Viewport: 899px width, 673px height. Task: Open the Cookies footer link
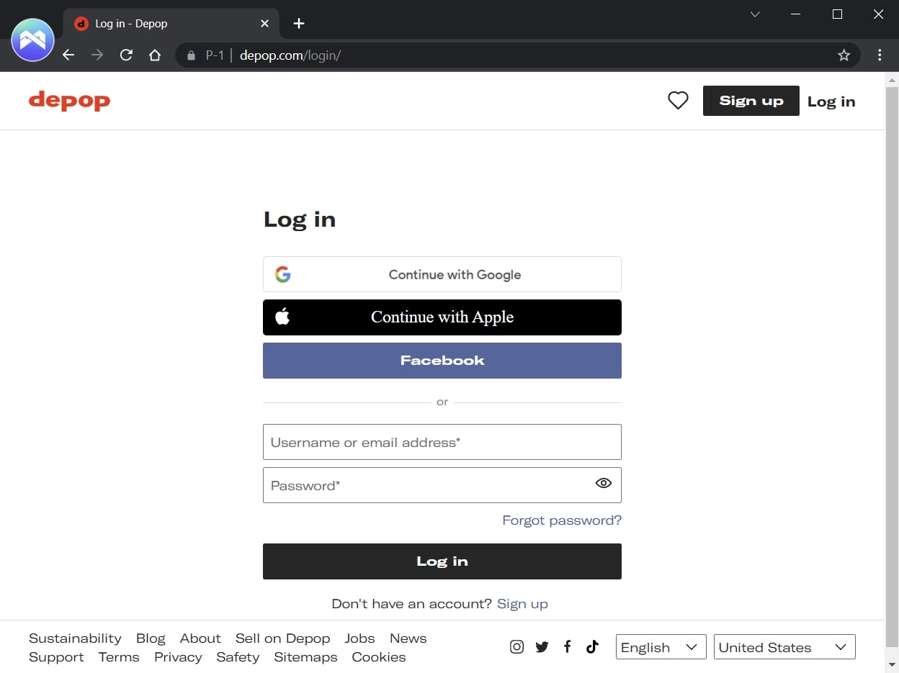click(x=379, y=657)
